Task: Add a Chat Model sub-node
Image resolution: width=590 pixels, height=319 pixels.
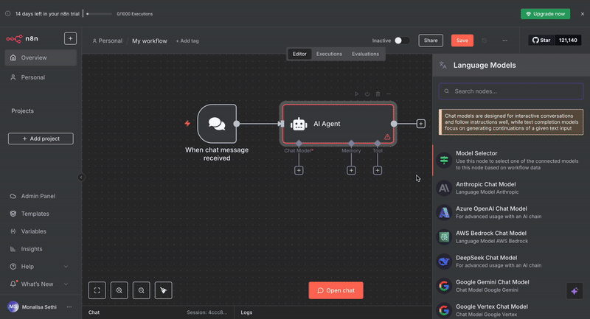Action: click(x=299, y=171)
